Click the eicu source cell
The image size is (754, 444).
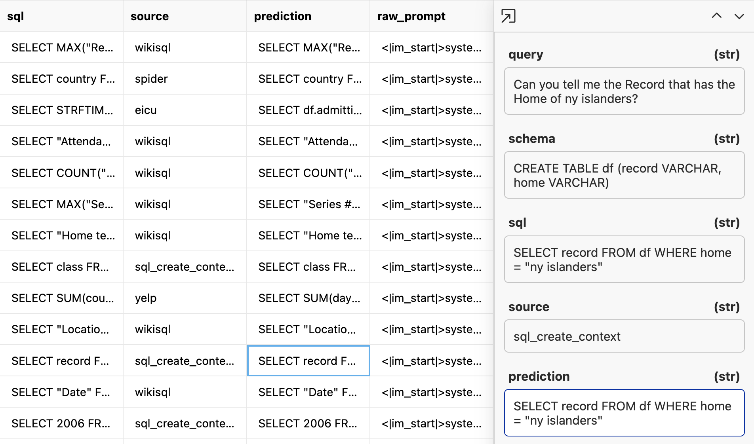click(x=185, y=110)
